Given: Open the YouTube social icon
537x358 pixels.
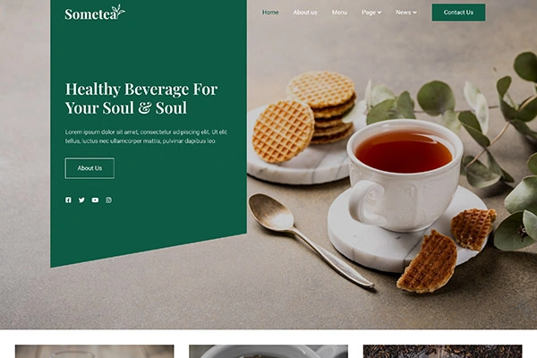Looking at the screenshot, I should click(95, 200).
